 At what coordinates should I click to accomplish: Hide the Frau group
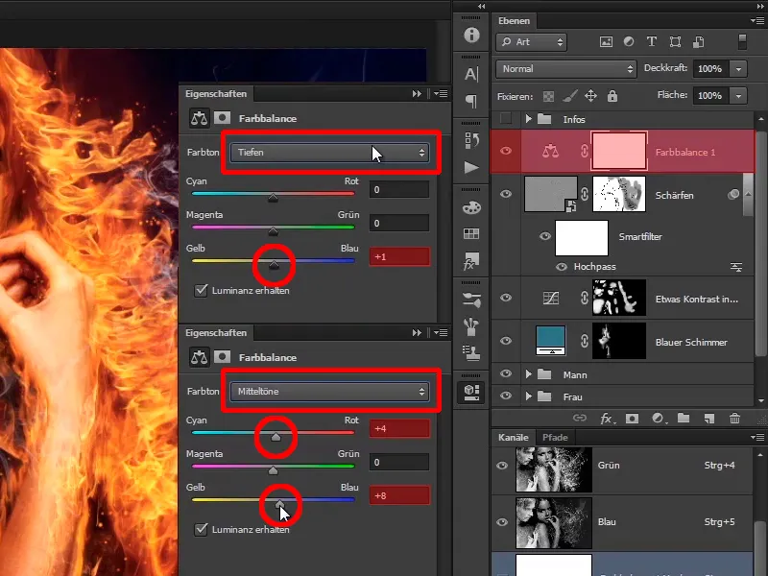(506, 396)
